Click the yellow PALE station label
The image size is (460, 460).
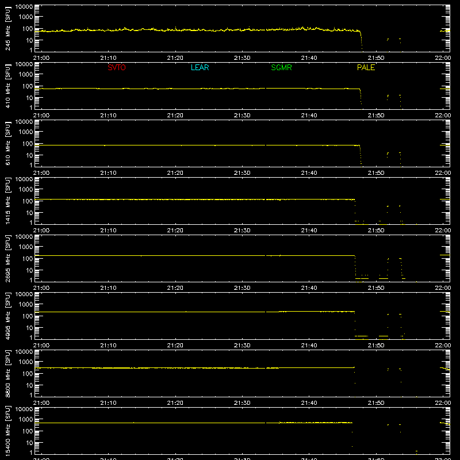pyautogui.click(x=366, y=67)
